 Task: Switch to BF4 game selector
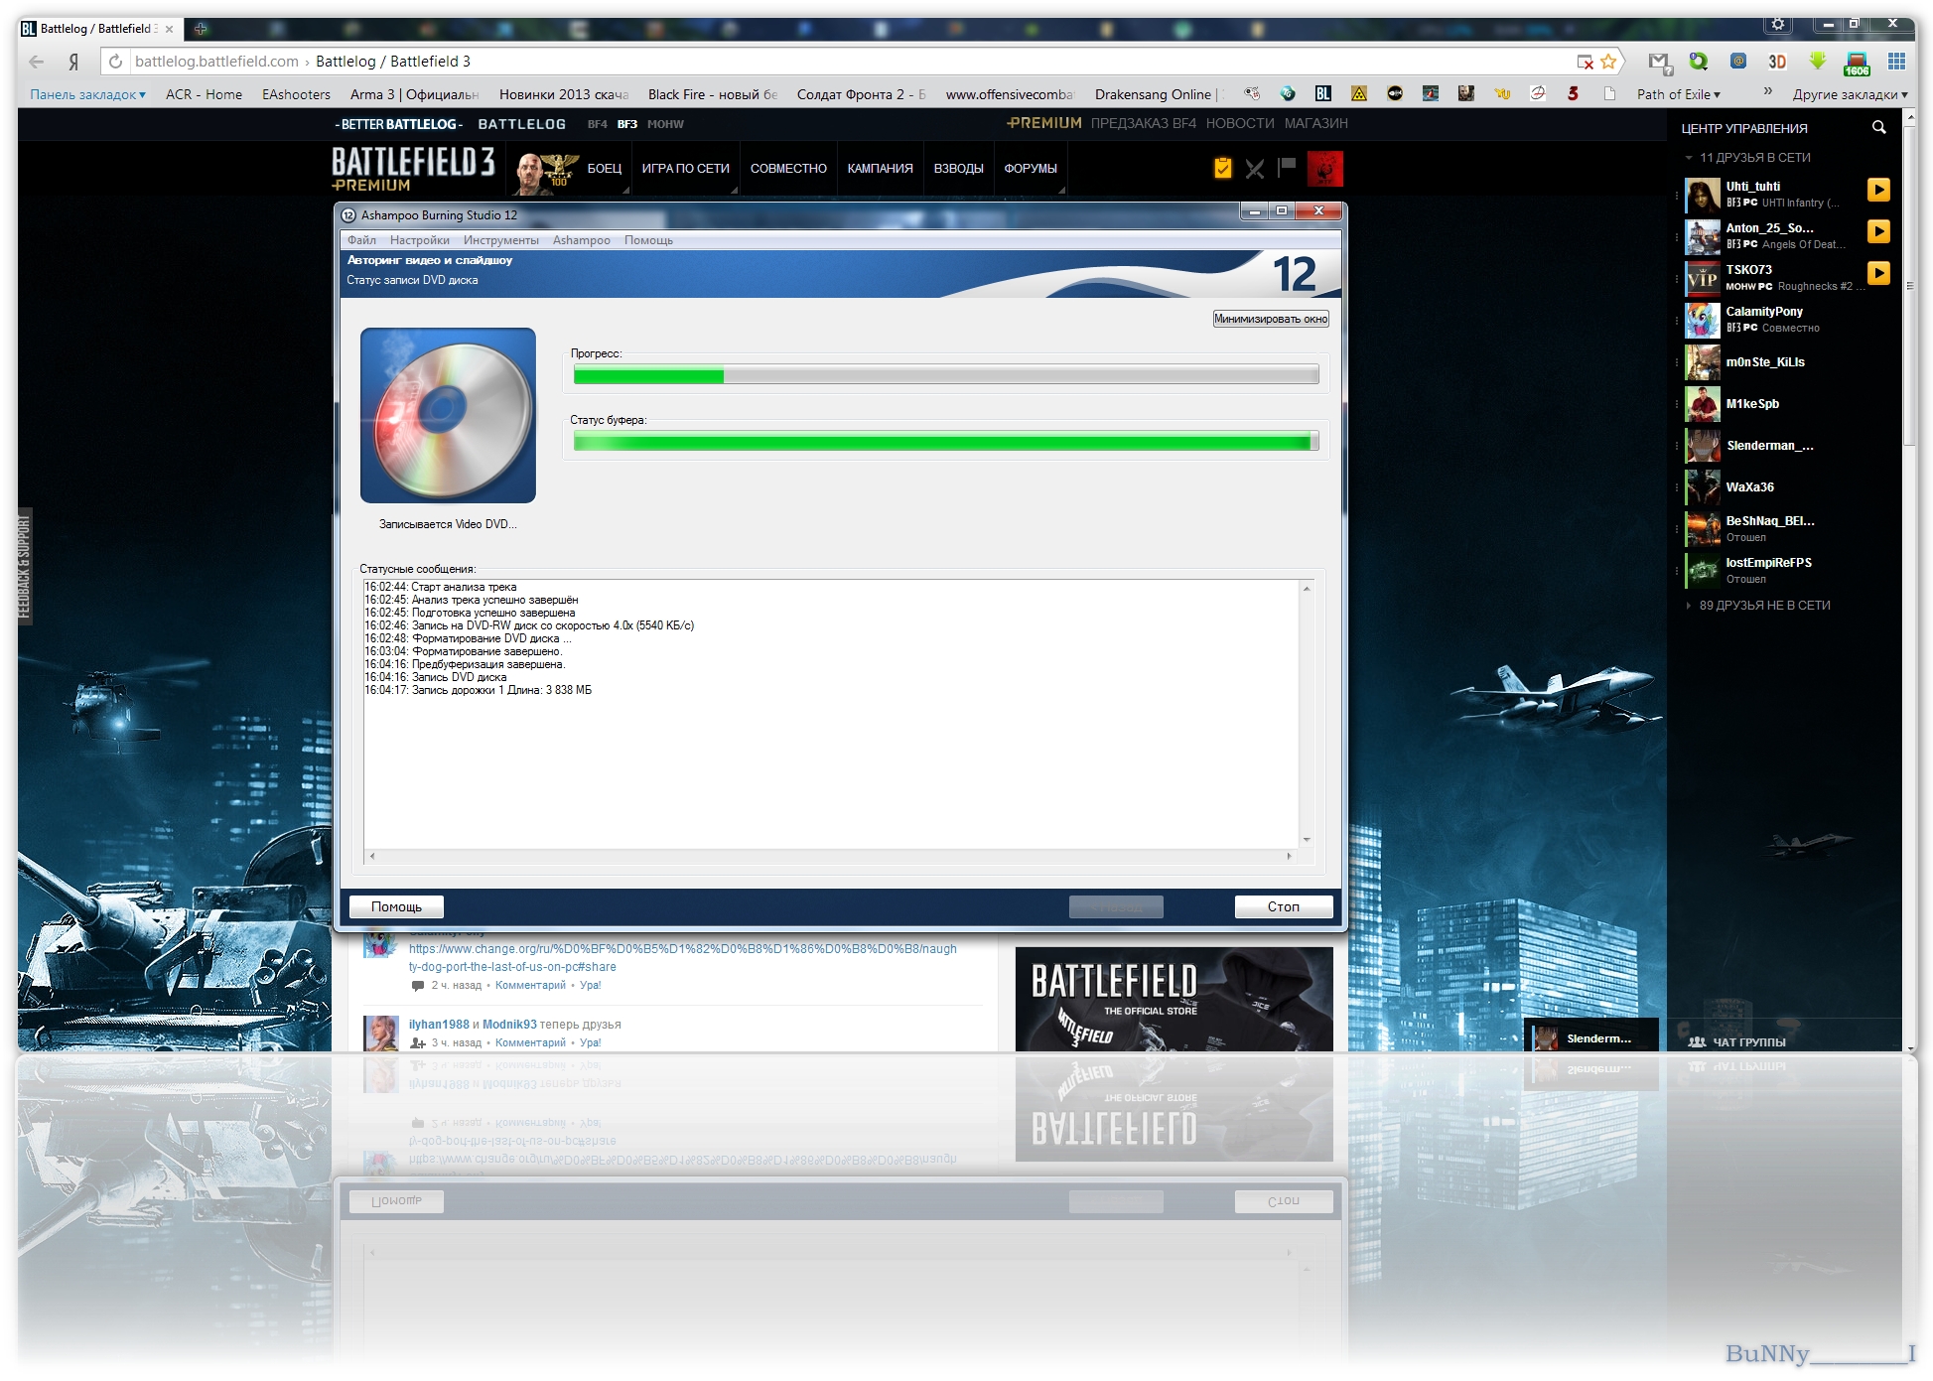click(597, 124)
